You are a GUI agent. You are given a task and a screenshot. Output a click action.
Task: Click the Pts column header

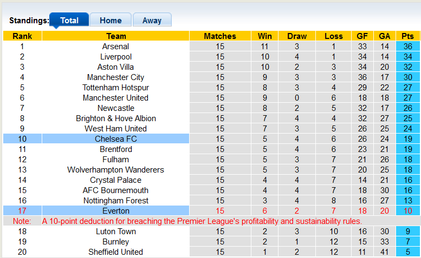[407, 36]
